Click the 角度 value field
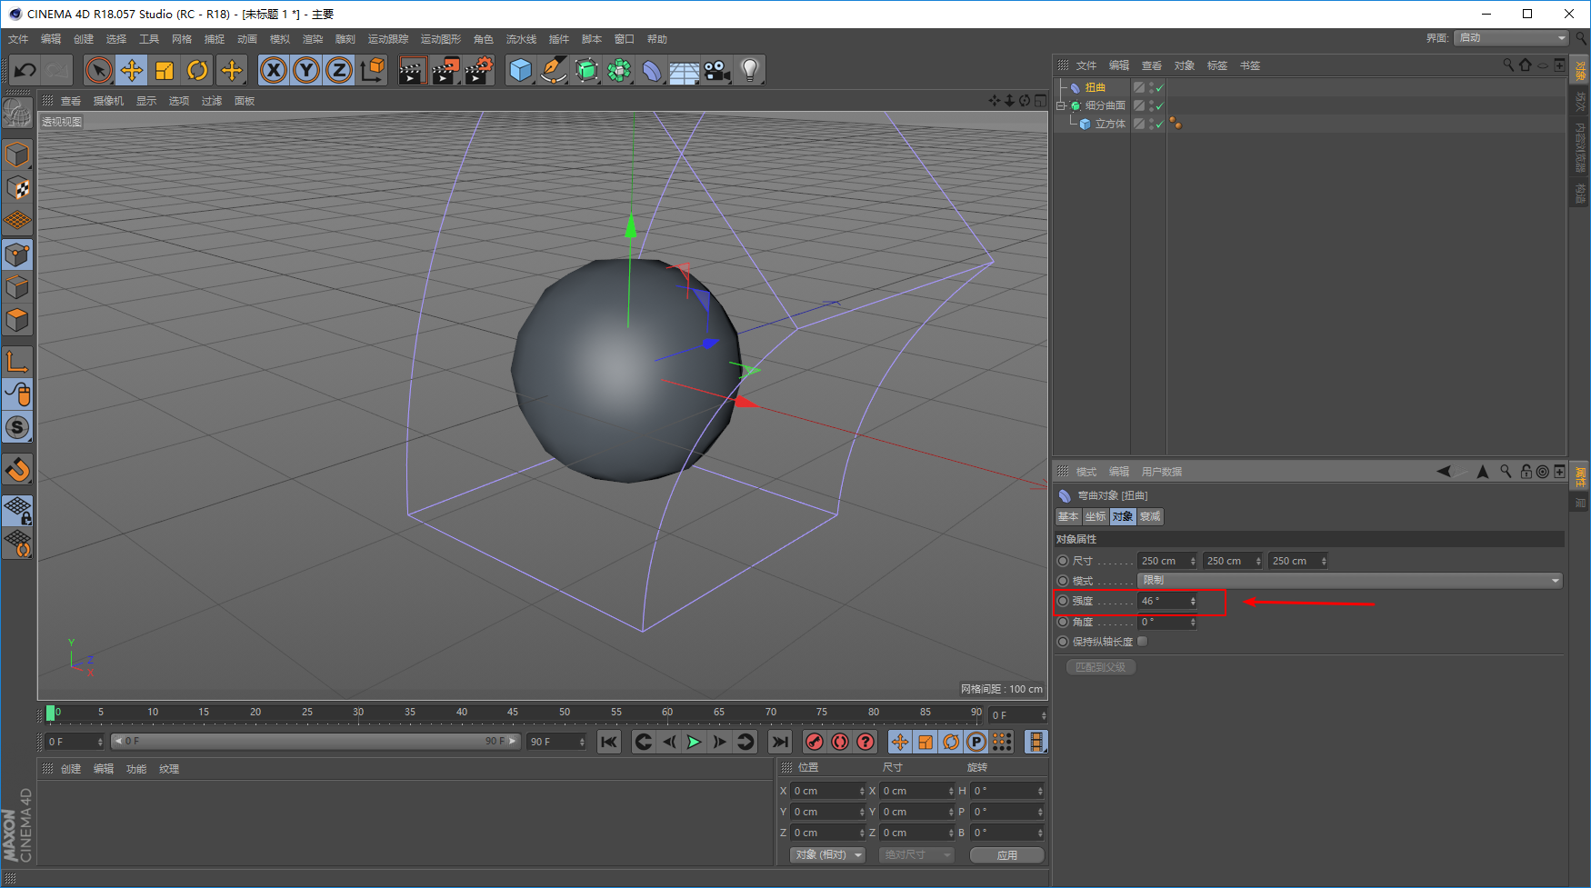The height and width of the screenshot is (888, 1591). (1167, 622)
